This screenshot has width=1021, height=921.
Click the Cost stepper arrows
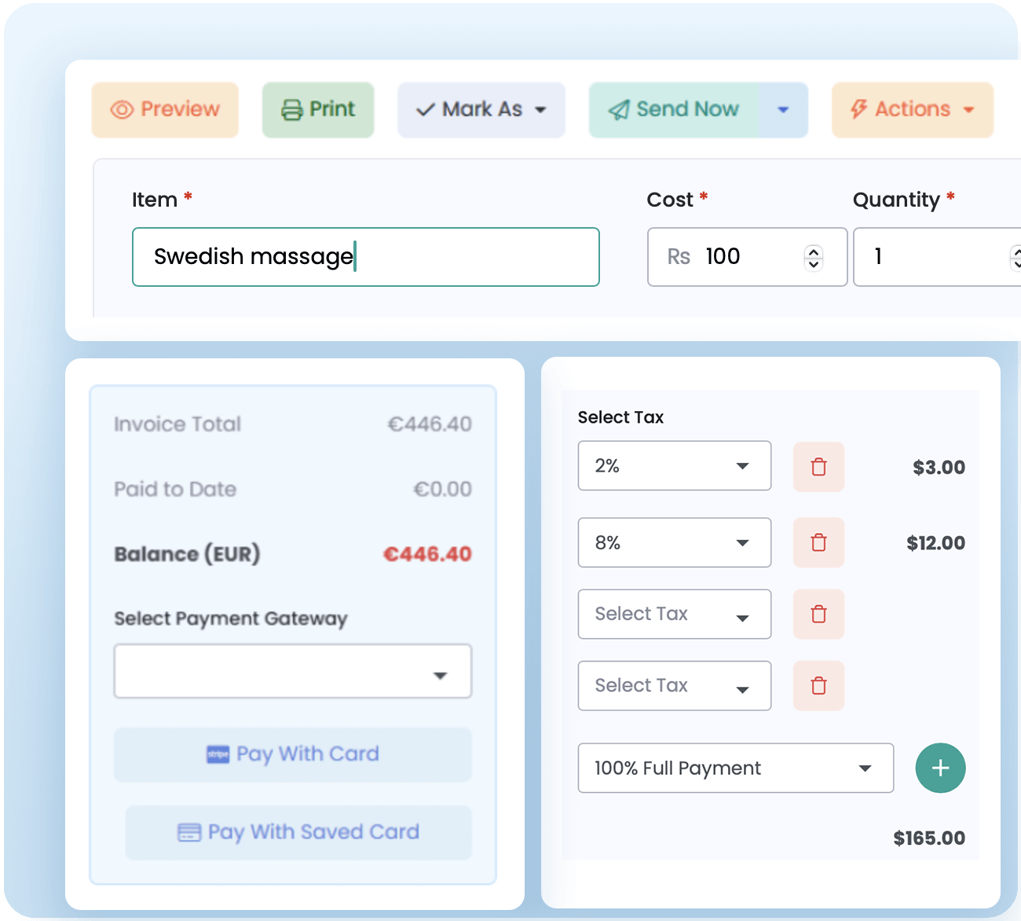tap(814, 257)
